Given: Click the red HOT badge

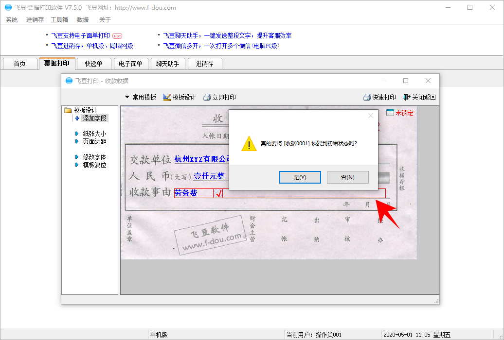Looking at the screenshot, I should pyautogui.click(x=117, y=36).
